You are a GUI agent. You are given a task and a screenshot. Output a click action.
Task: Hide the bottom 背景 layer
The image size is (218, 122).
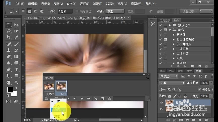click(x=161, y=109)
